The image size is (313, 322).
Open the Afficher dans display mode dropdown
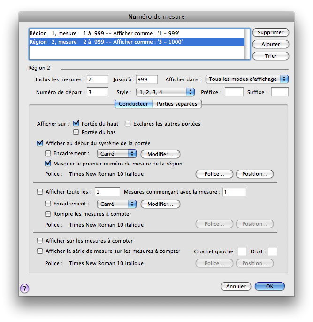[x=247, y=79]
